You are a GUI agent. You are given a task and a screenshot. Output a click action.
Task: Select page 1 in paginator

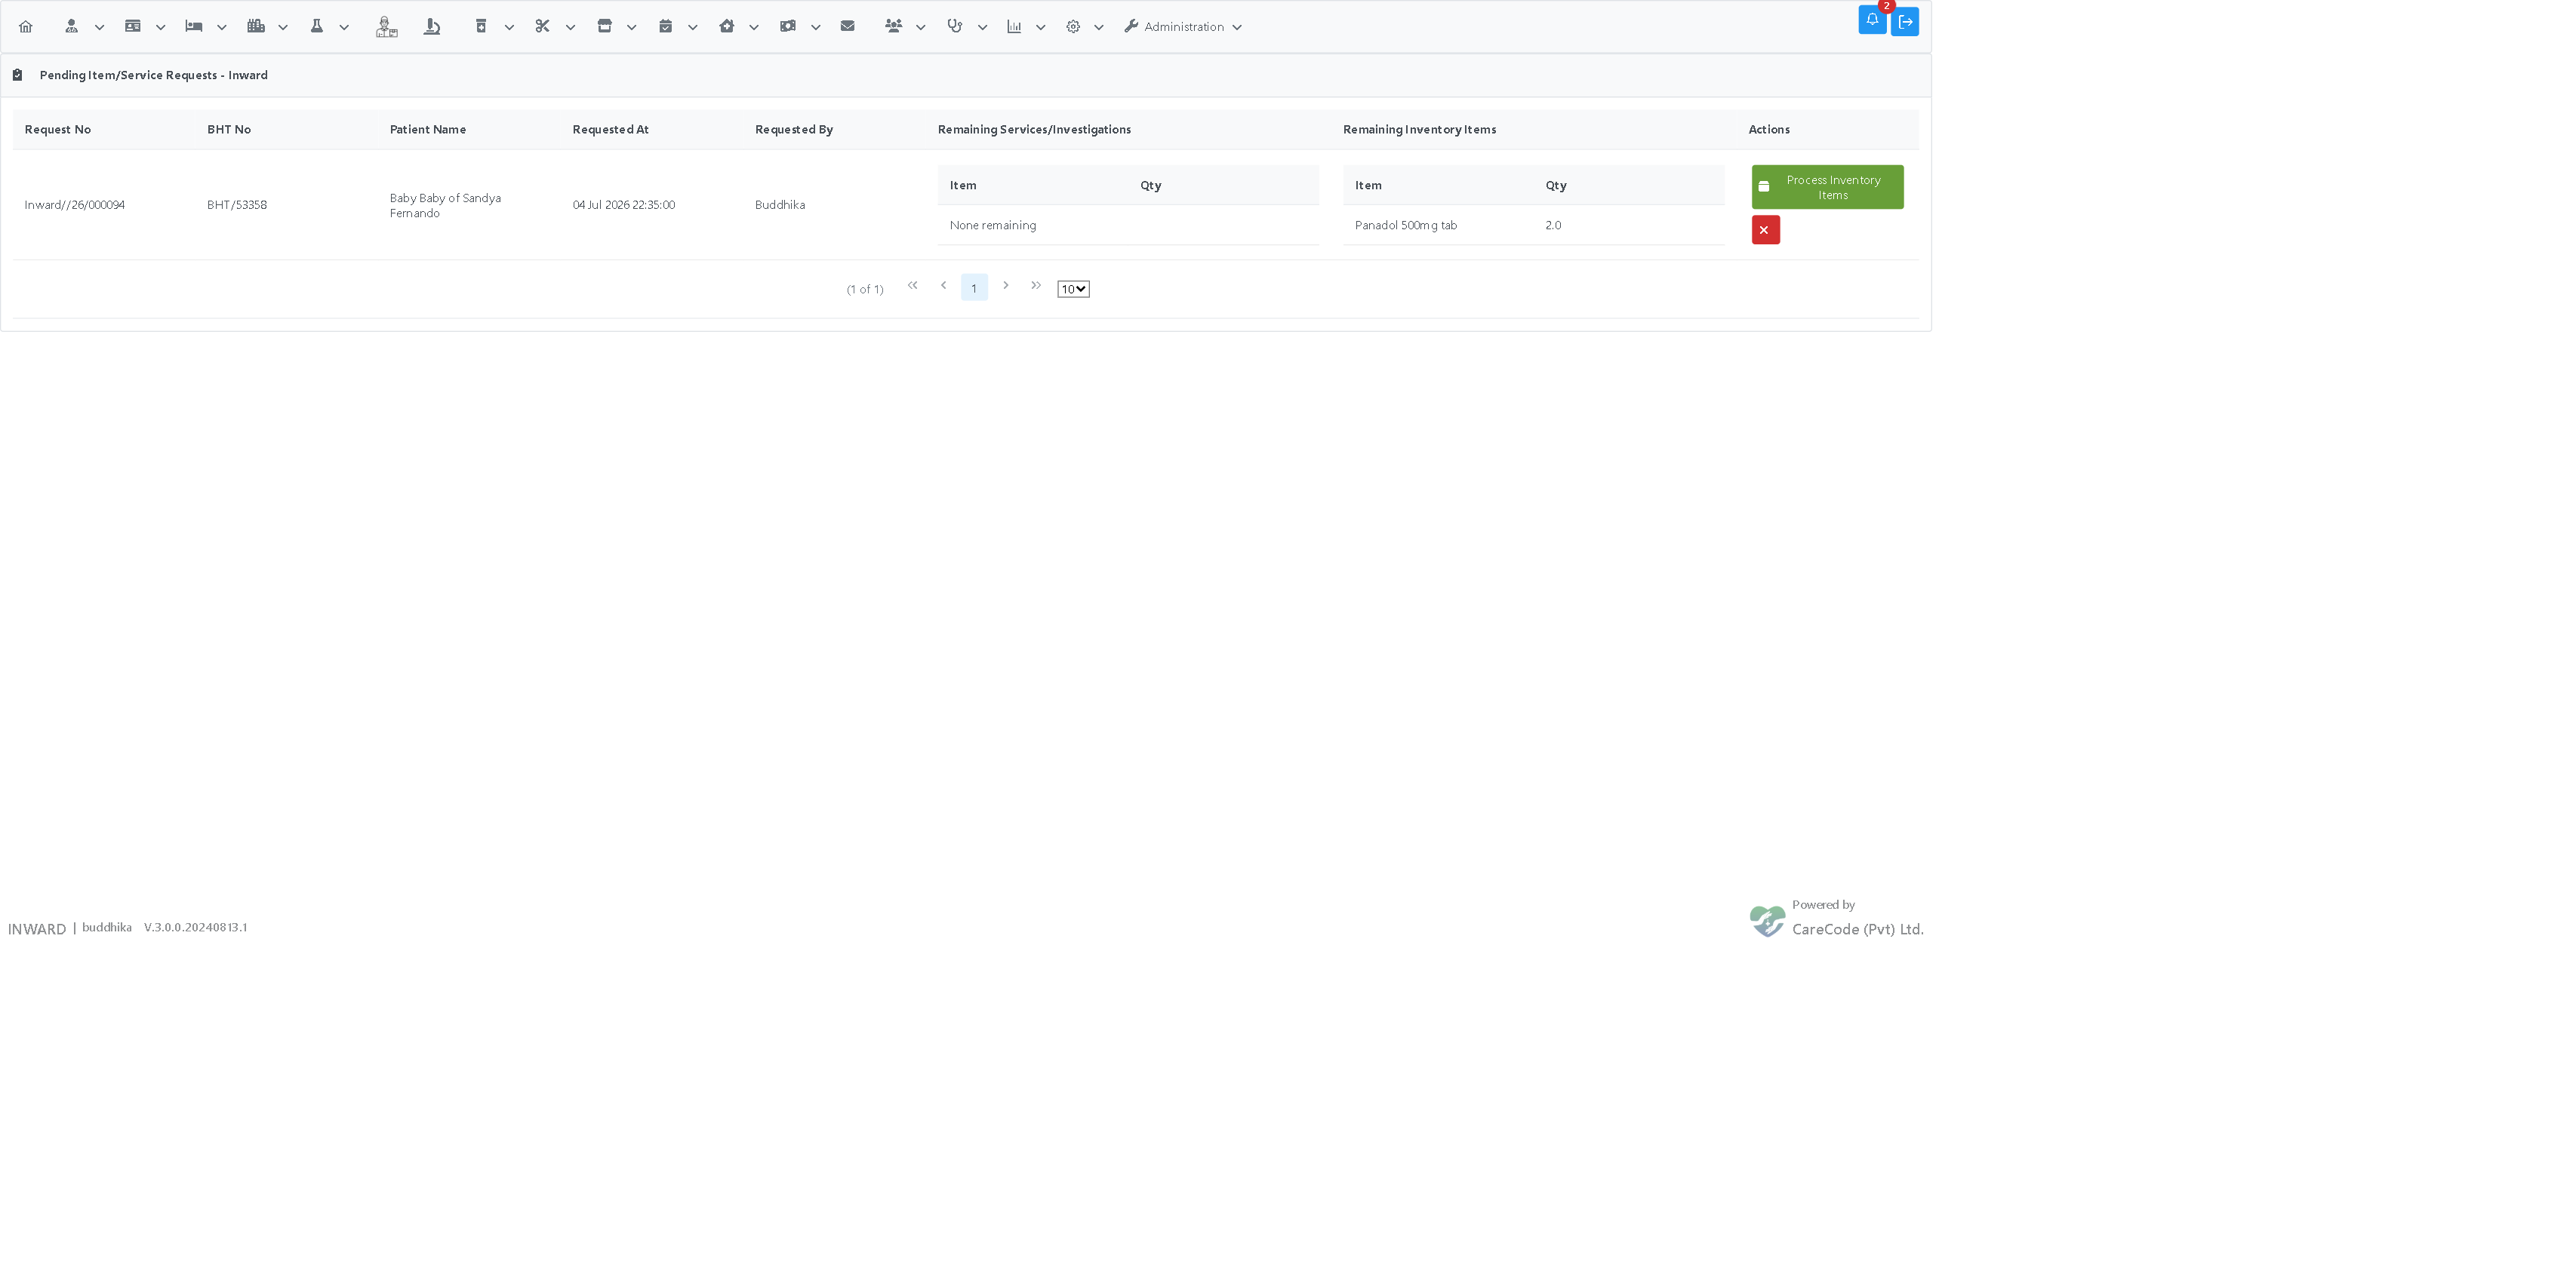coord(974,288)
